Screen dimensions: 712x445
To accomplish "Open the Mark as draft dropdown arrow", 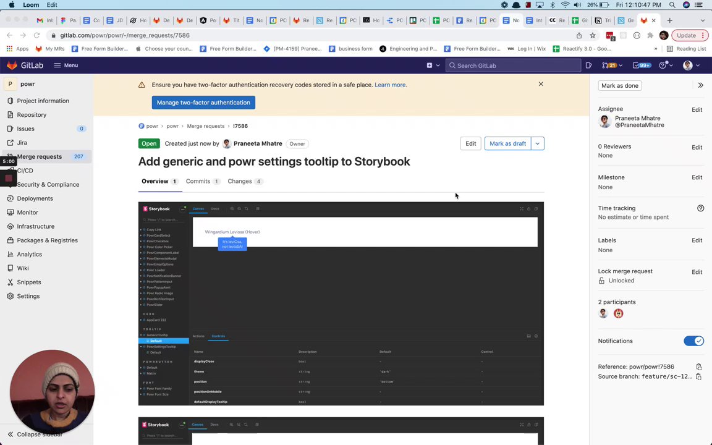I will (538, 143).
